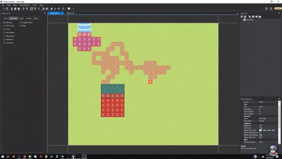Take a map screenshot via toolbar icon
This screenshot has height=159, width=282.
point(69,9)
